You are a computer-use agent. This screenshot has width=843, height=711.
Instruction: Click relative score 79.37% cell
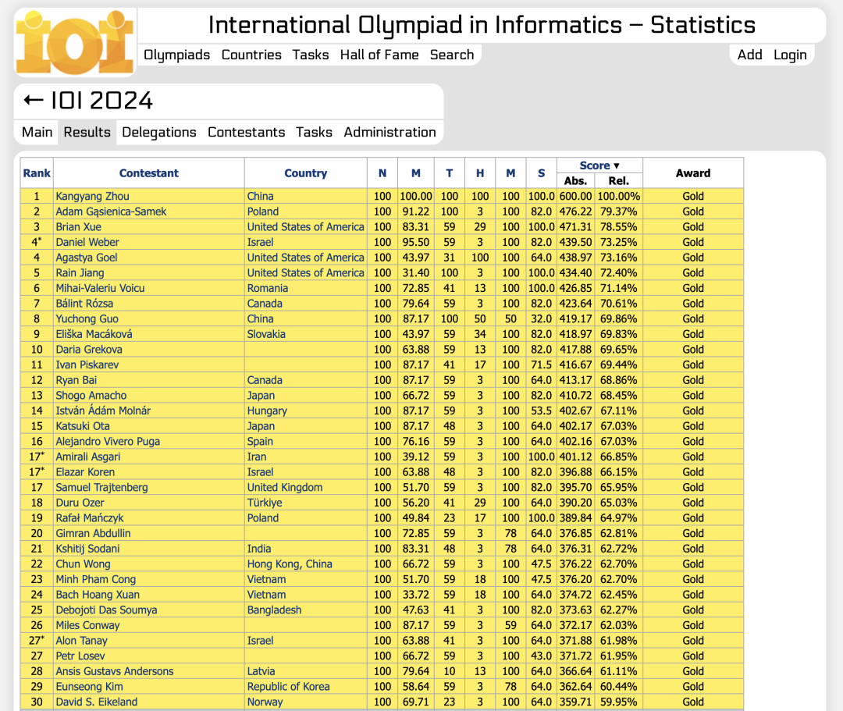point(619,212)
